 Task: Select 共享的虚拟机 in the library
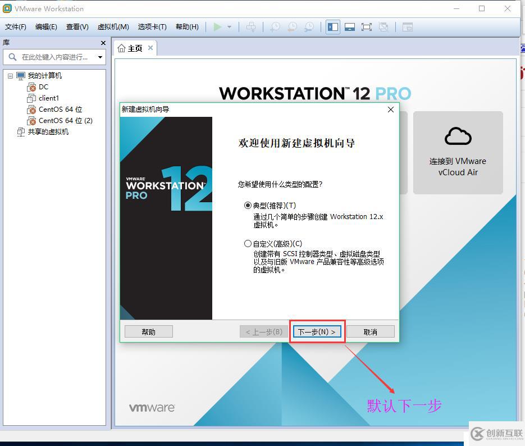(48, 132)
